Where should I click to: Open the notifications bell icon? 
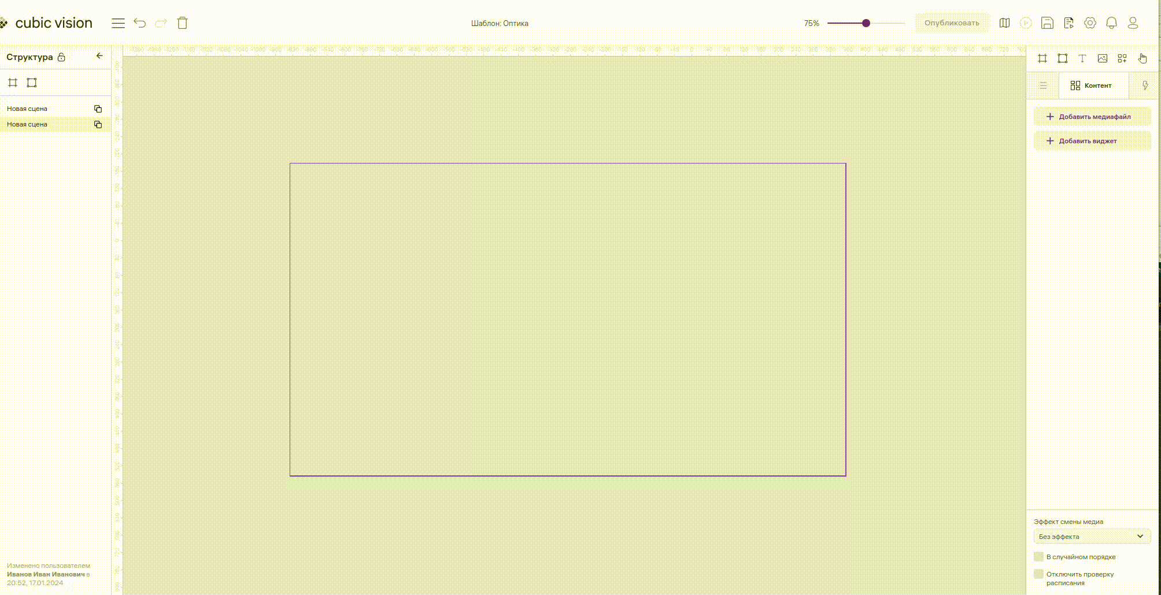pyautogui.click(x=1111, y=23)
